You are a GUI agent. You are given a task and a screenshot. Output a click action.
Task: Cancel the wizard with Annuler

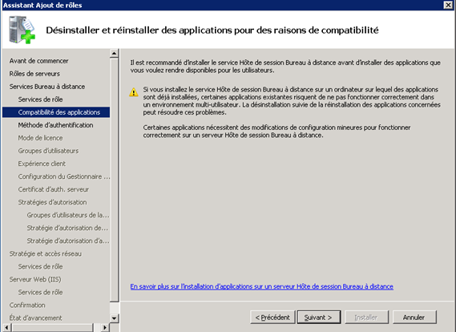click(414, 317)
